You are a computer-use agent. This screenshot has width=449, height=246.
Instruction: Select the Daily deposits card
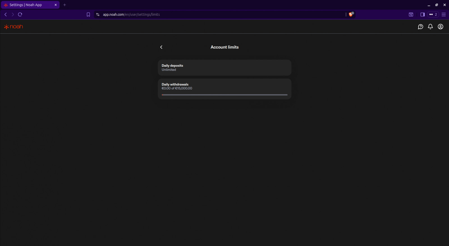coord(224,68)
